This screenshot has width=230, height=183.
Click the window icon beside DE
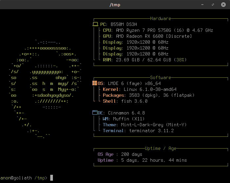tap(95, 112)
